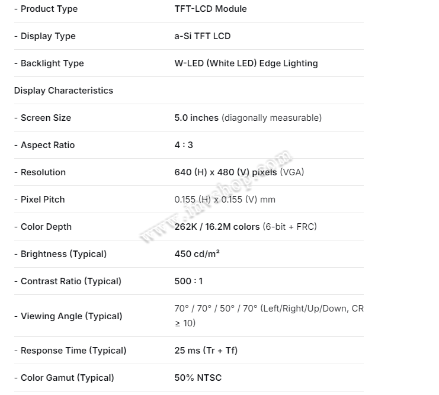This screenshot has width=439, height=395.
Task: Click the Screen Size label
Action: (x=46, y=118)
